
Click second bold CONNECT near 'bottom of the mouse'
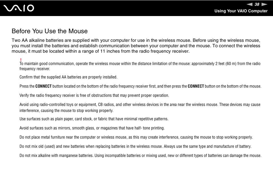tap(196, 86)
